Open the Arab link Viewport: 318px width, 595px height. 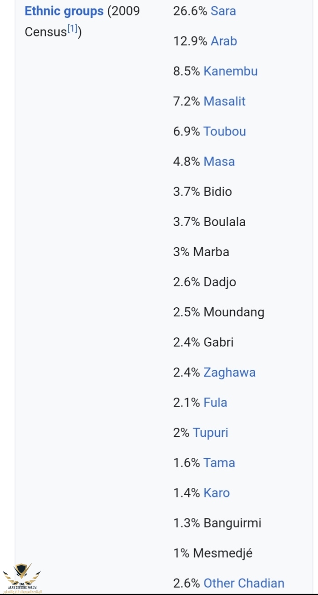point(224,41)
